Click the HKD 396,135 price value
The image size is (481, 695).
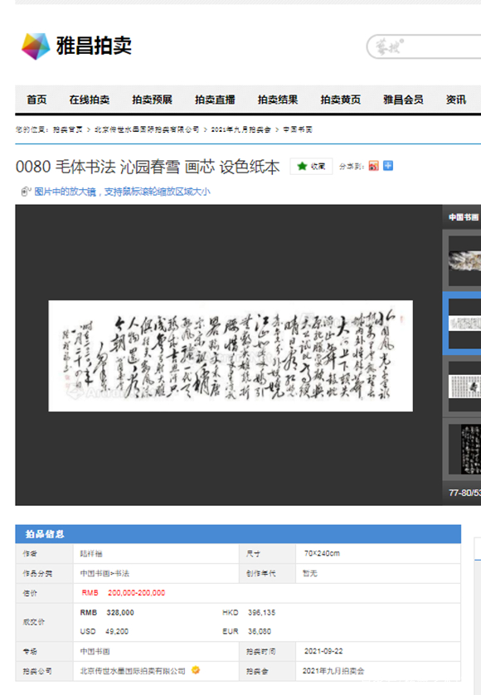249,613
